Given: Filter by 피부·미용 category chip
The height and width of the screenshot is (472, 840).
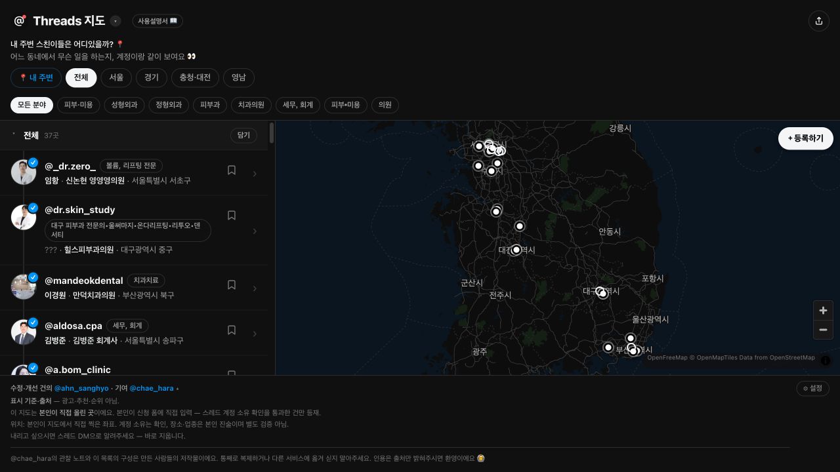Looking at the screenshot, I should (x=79, y=105).
